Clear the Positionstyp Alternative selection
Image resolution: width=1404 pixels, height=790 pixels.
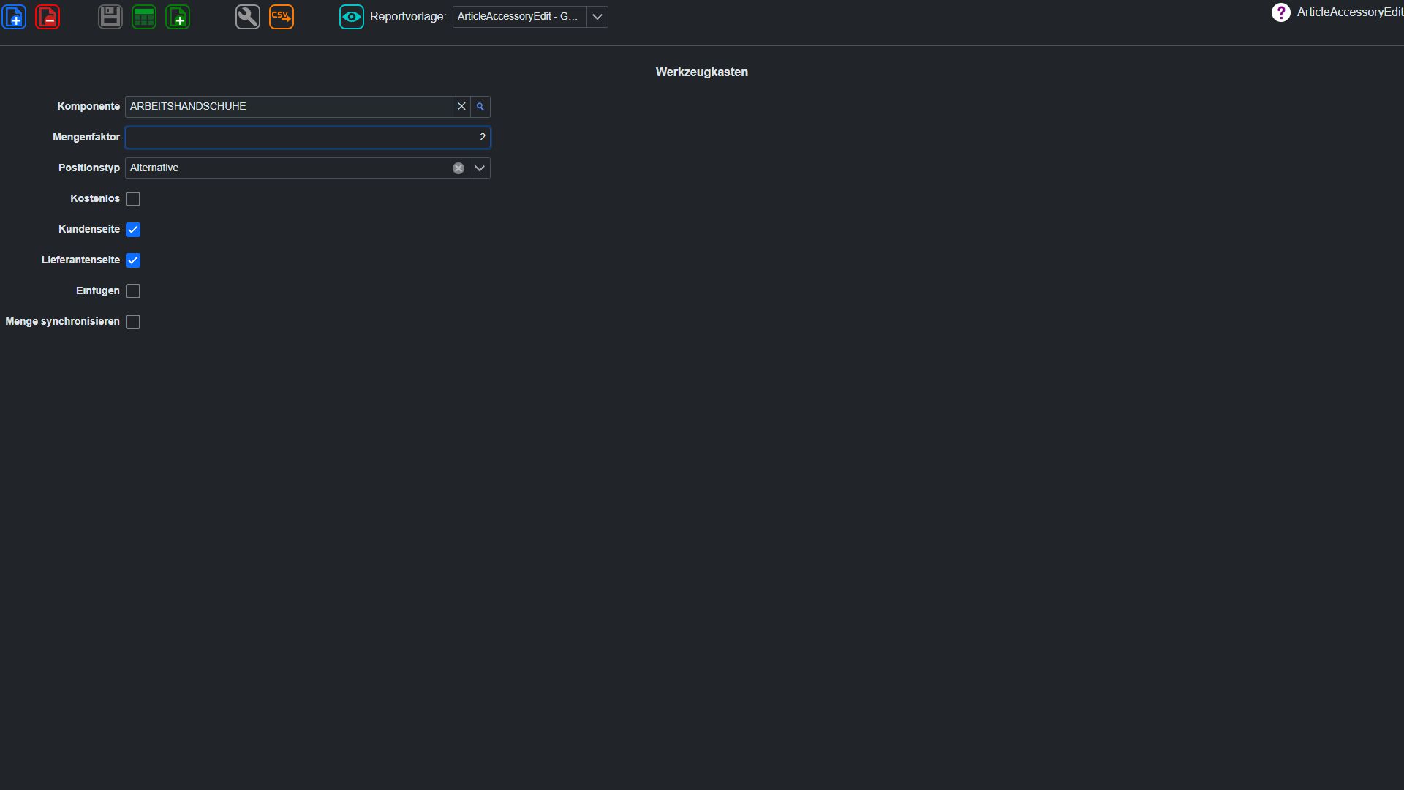point(458,168)
